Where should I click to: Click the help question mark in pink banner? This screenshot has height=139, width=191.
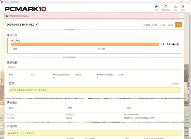tap(181, 16)
